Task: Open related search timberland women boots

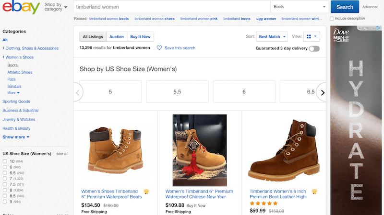Action: coord(109,19)
